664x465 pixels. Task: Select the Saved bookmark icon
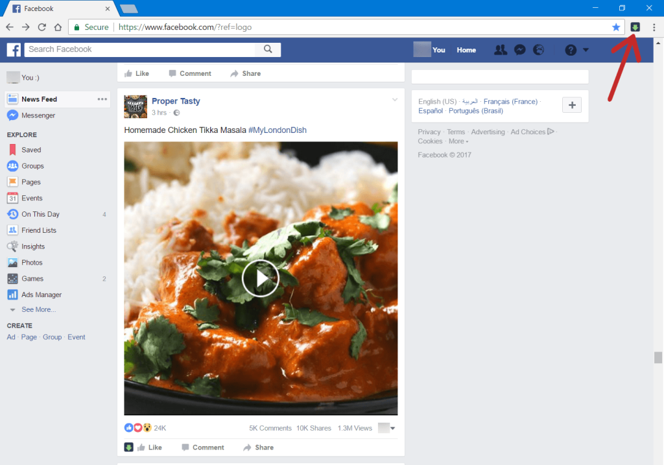[x=11, y=149]
